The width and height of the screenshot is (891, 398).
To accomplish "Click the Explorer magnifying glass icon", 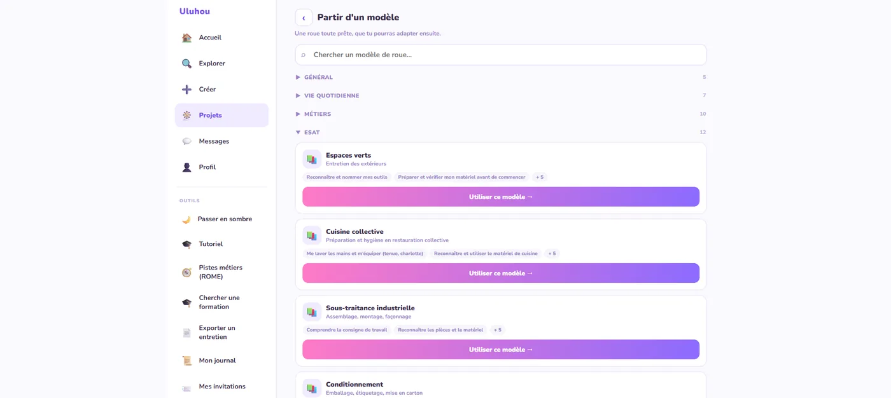I will pyautogui.click(x=186, y=64).
